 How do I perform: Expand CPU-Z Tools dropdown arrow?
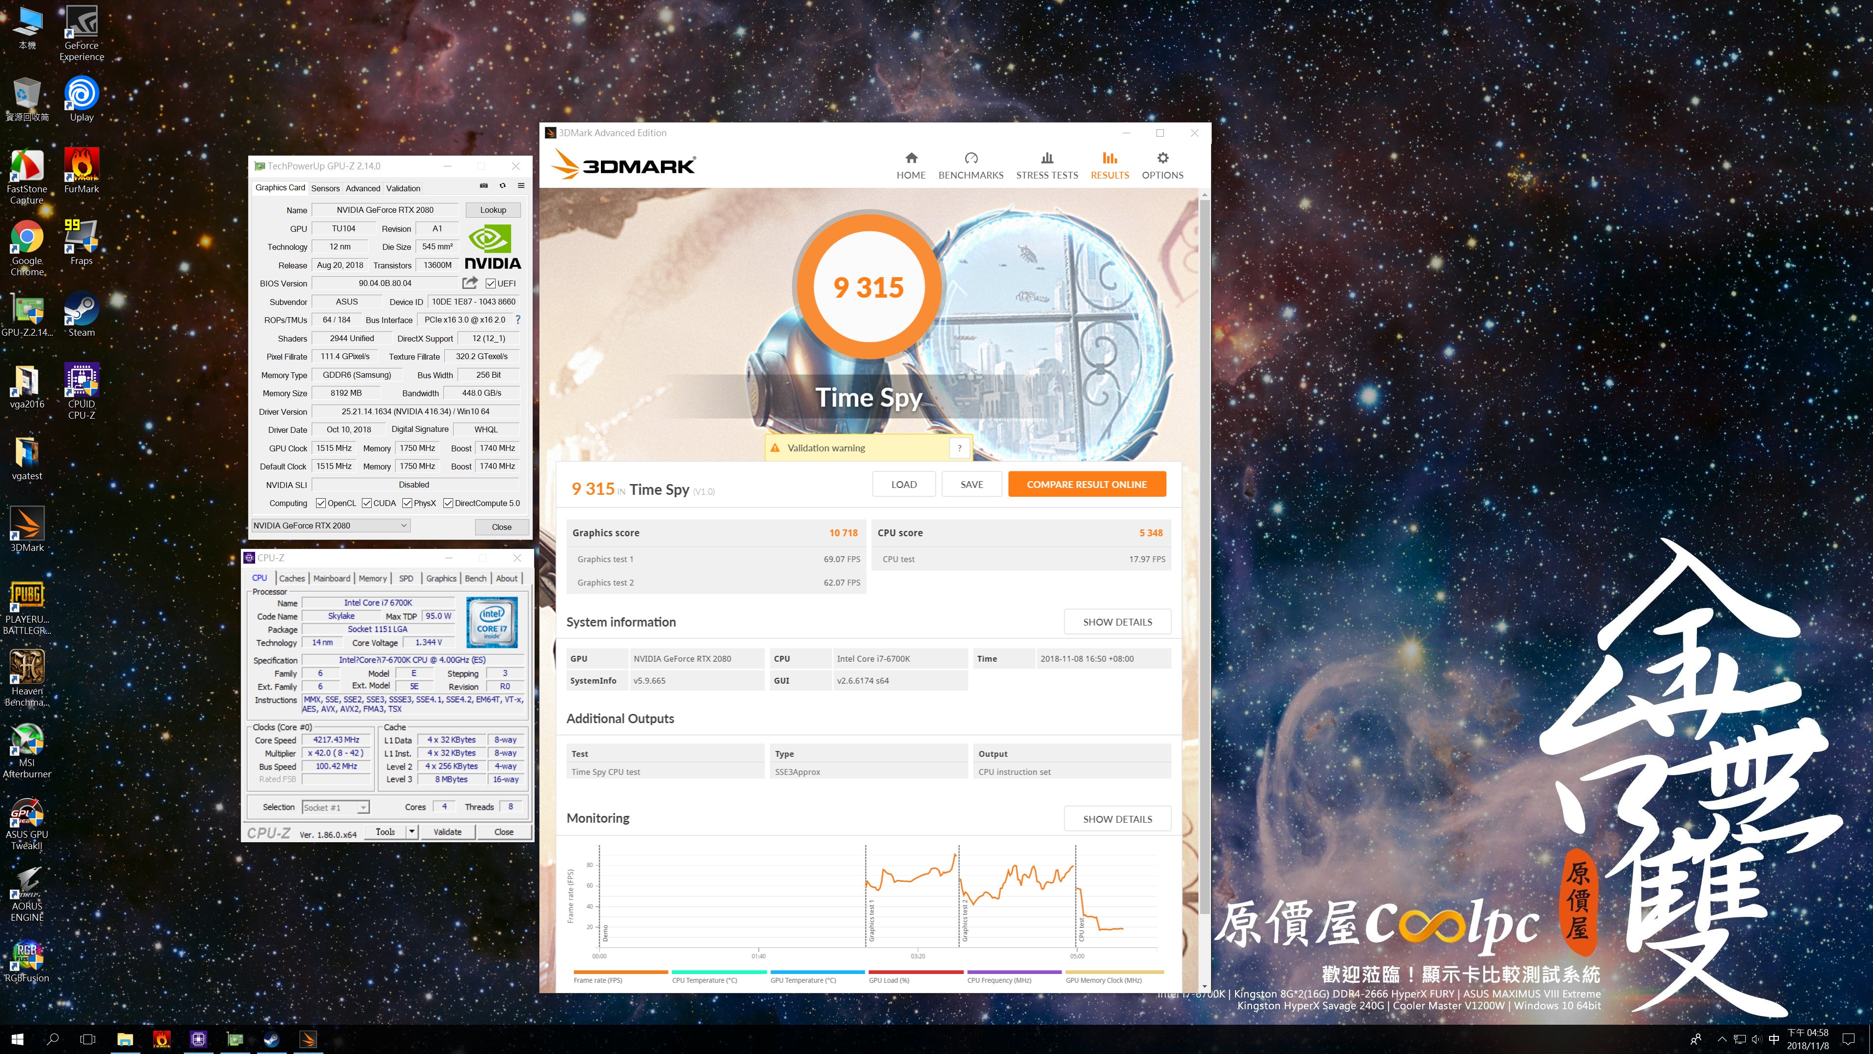412,831
